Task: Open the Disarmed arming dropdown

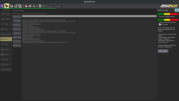Action: (x=50, y=6)
